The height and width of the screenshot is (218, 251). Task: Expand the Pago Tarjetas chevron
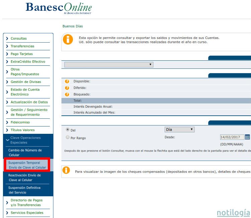[7, 54]
